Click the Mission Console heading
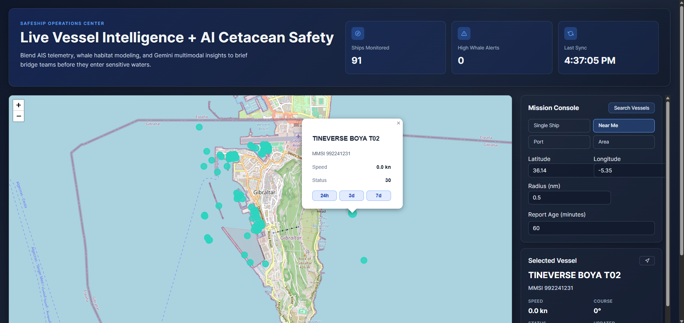Viewport: 684px width, 323px height. tap(554, 108)
